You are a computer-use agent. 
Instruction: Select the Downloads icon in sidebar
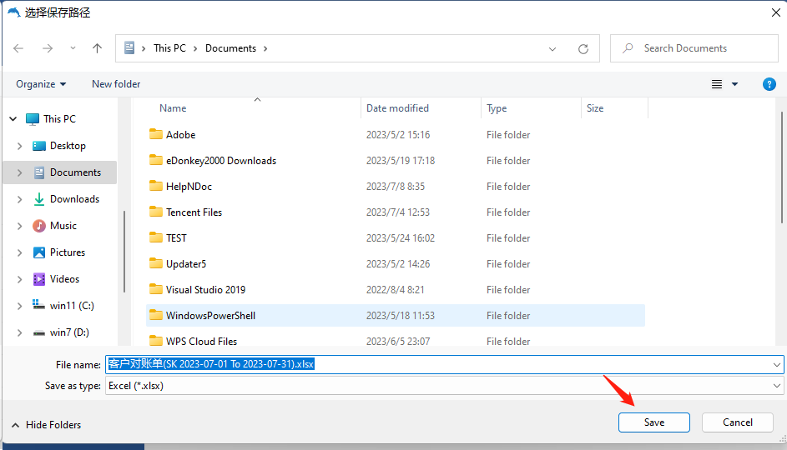tap(39, 199)
